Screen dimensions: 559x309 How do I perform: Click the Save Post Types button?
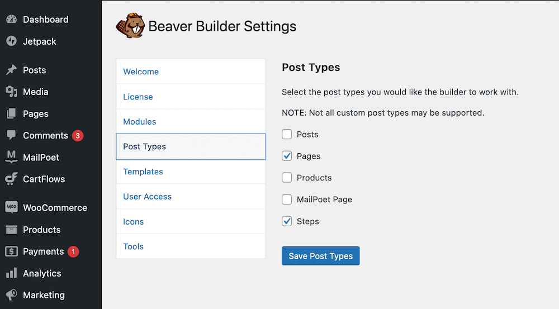320,256
